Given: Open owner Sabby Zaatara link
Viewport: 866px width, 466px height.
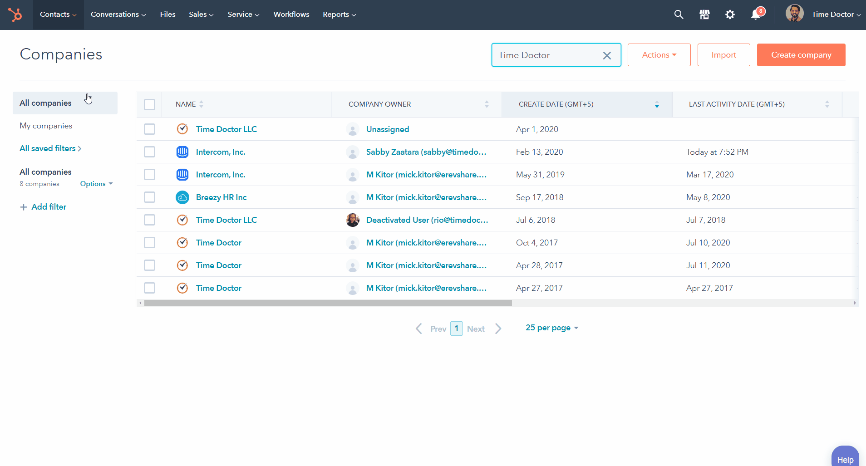Looking at the screenshot, I should click(426, 152).
